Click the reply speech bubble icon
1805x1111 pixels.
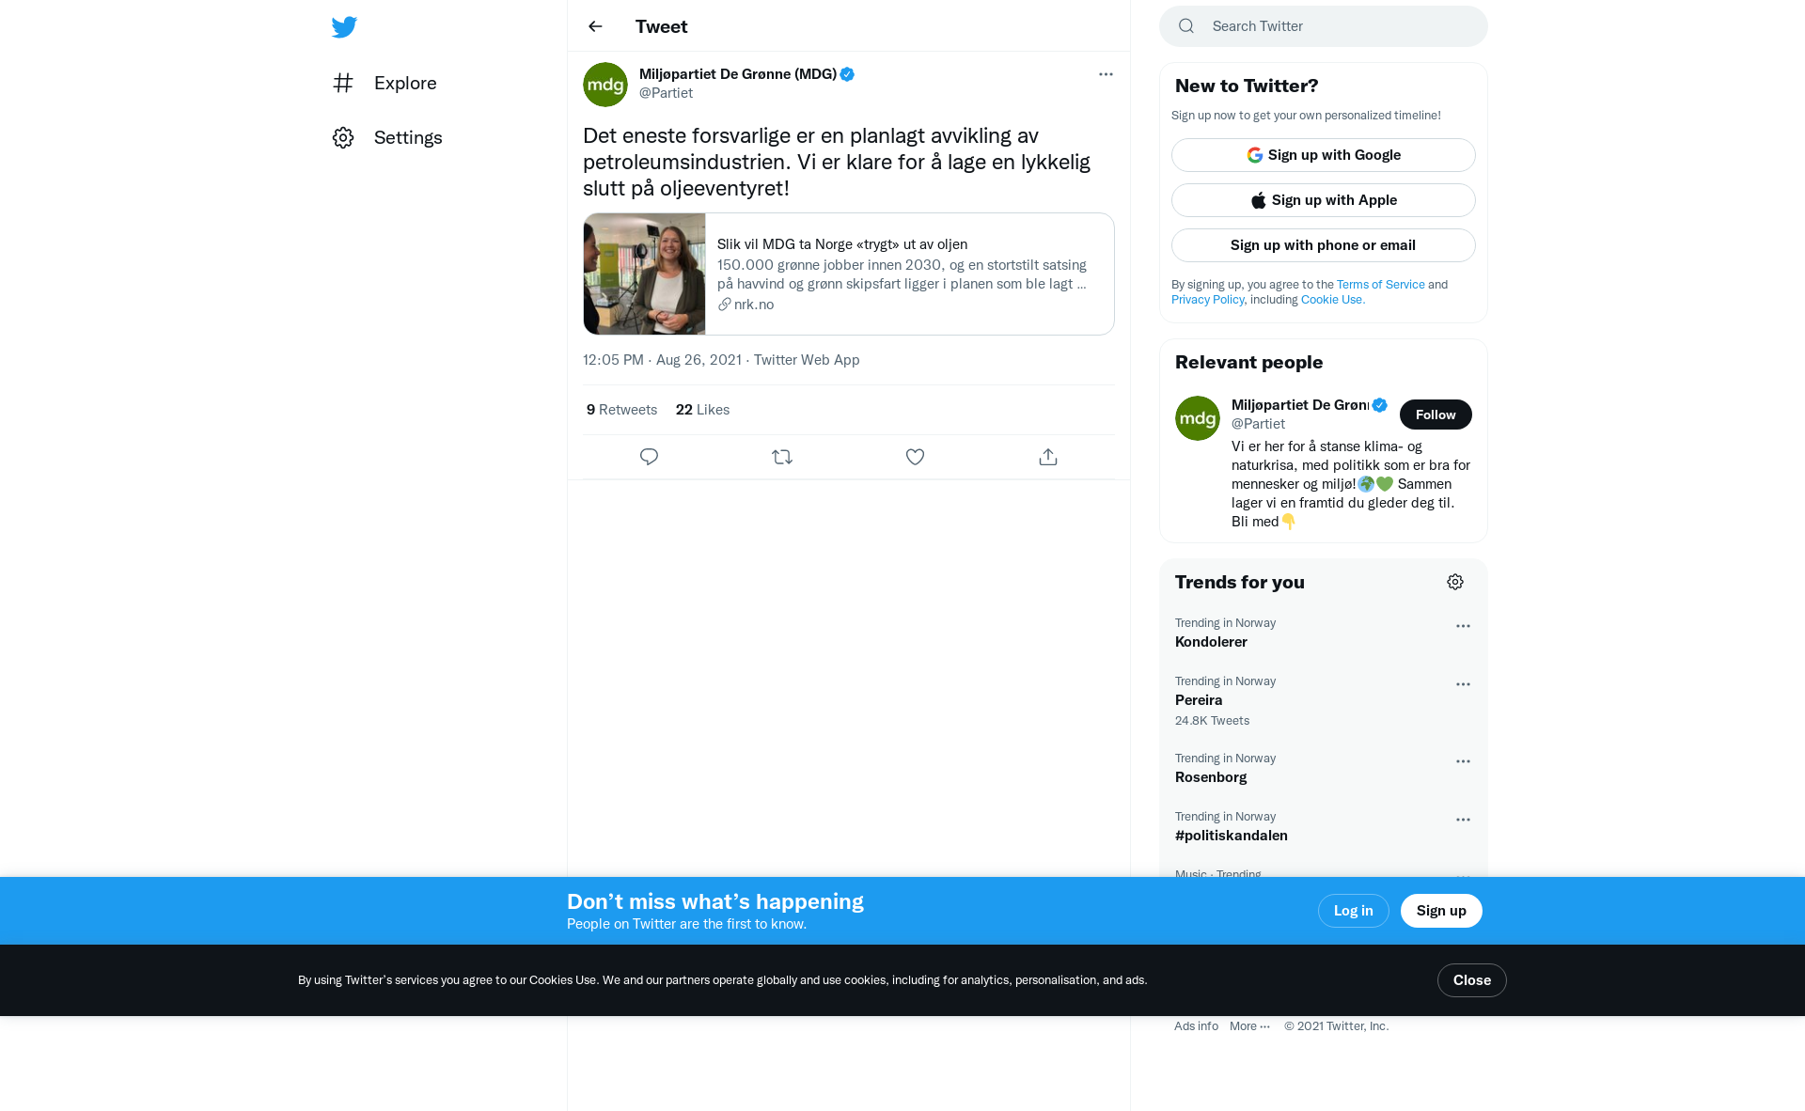click(x=649, y=457)
